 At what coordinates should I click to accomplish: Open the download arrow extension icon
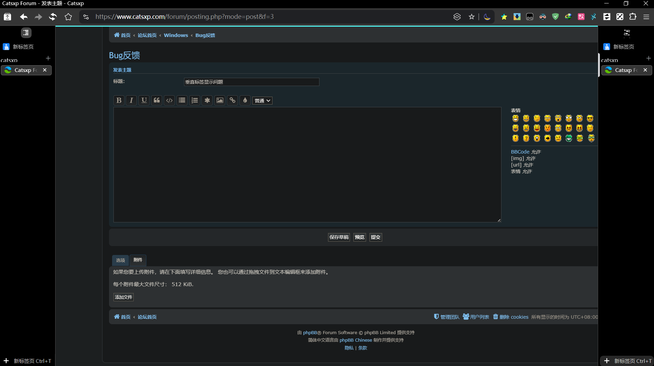tap(517, 17)
